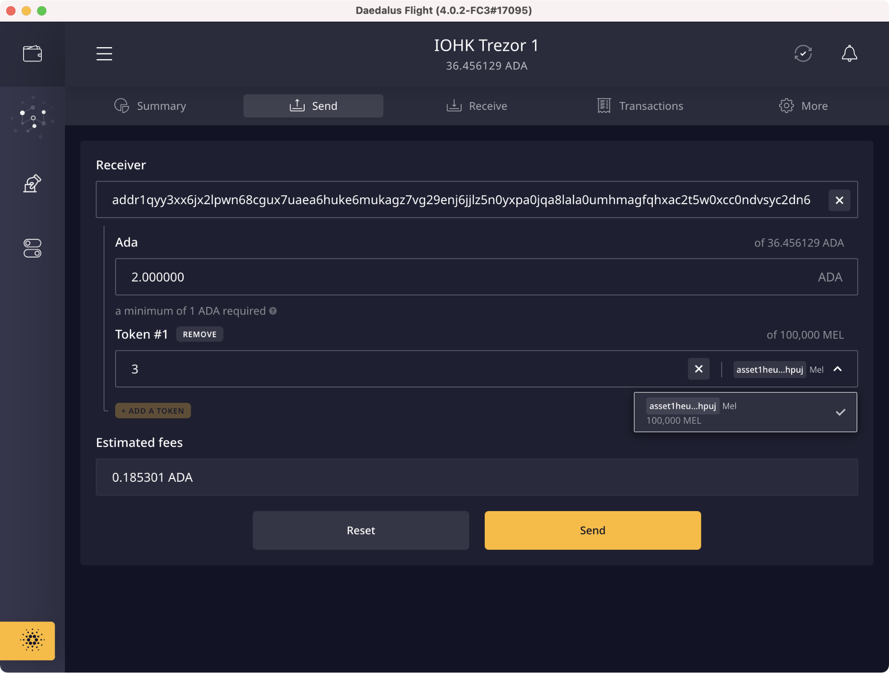This screenshot has width=889, height=673.
Task: Click the asset1heu...hpuj token selector chip
Action: click(769, 370)
